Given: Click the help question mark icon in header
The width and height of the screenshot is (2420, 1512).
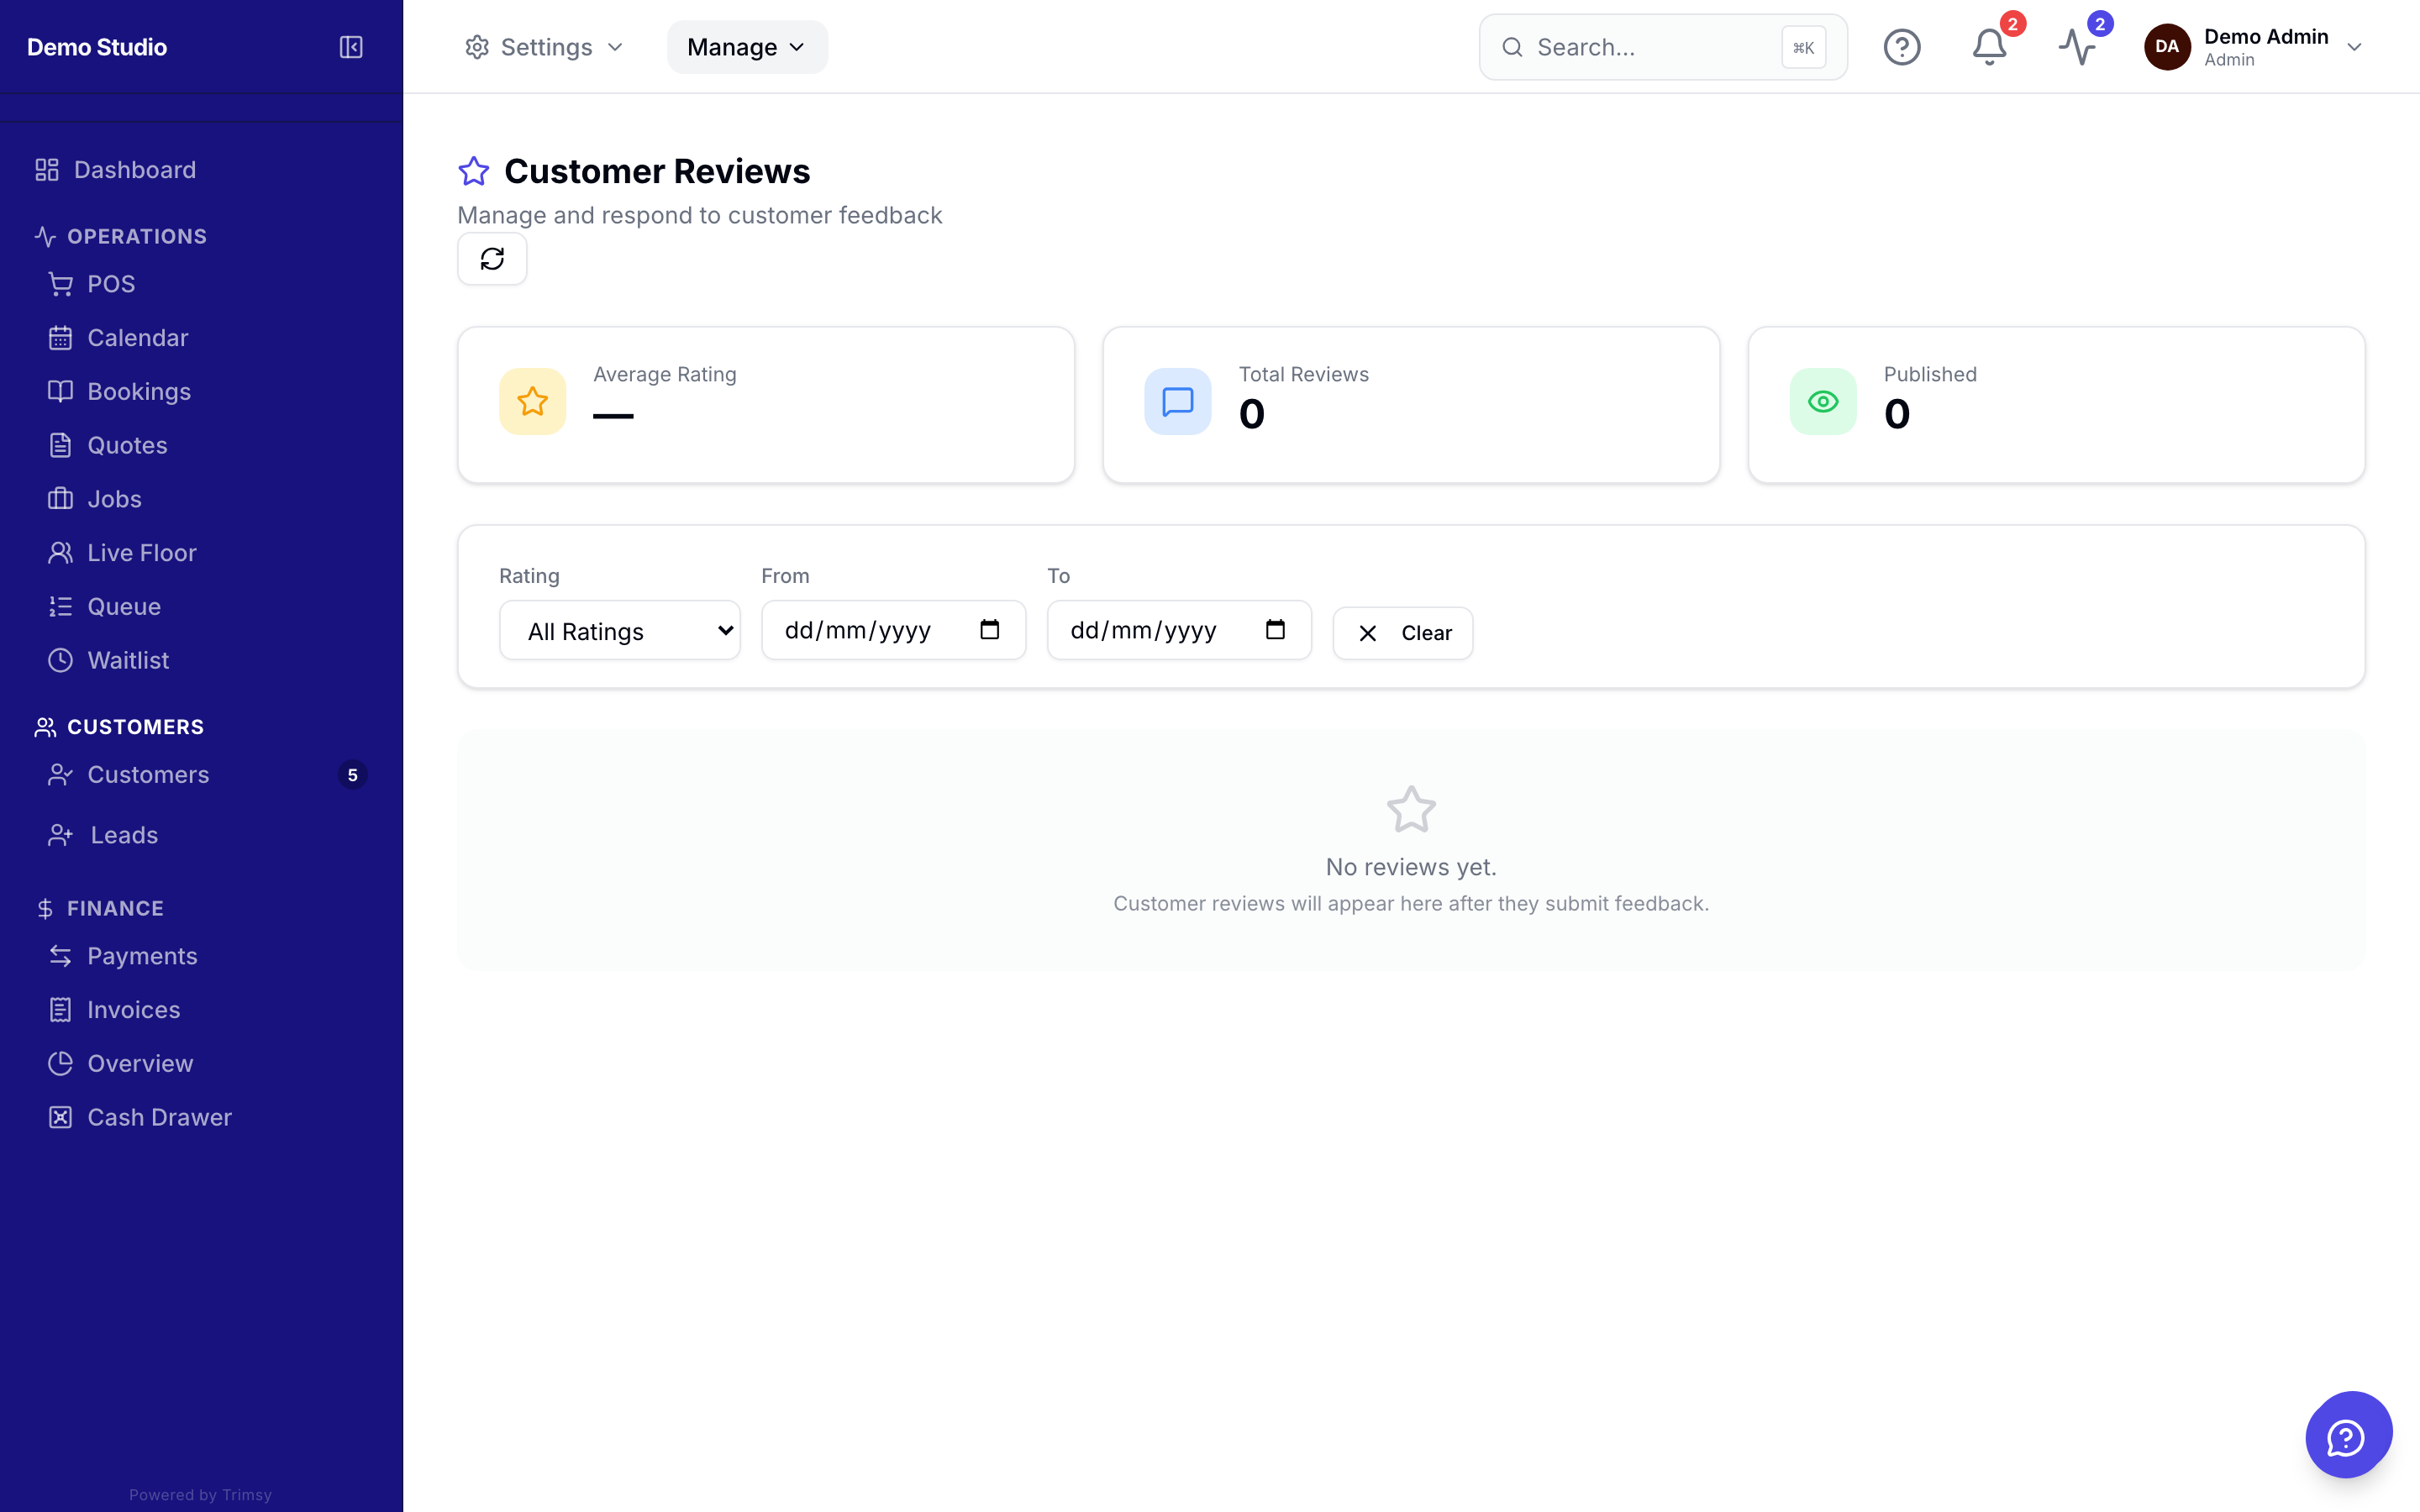Looking at the screenshot, I should 1902,47.
